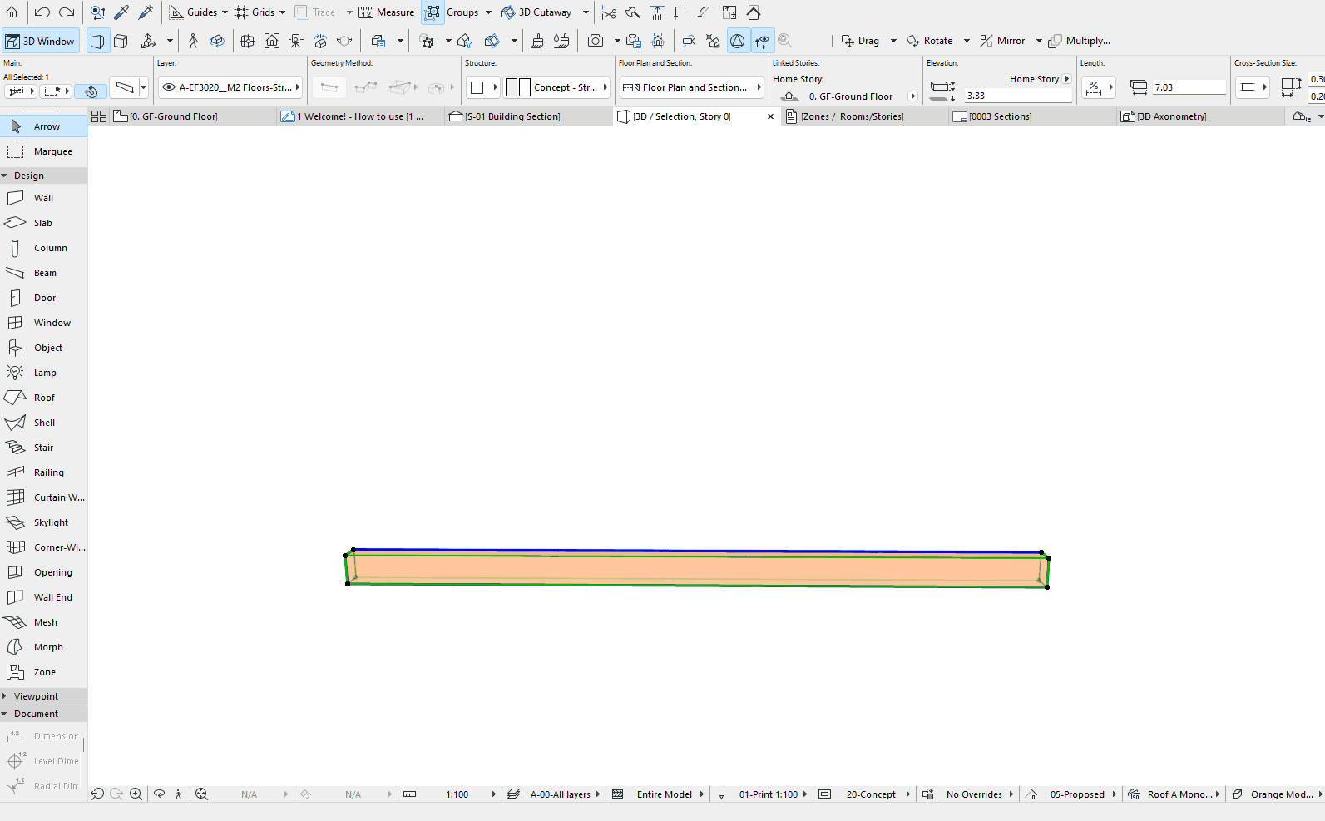Select the Zone tool
The height and width of the screenshot is (821, 1325).
click(43, 672)
